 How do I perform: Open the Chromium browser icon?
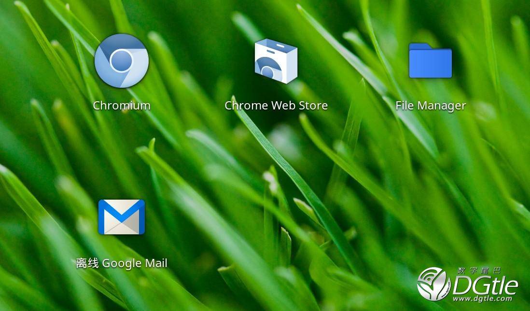pyautogui.click(x=121, y=61)
